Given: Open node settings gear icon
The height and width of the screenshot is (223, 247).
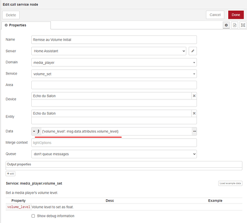Looking at the screenshot, I should 226,25.
